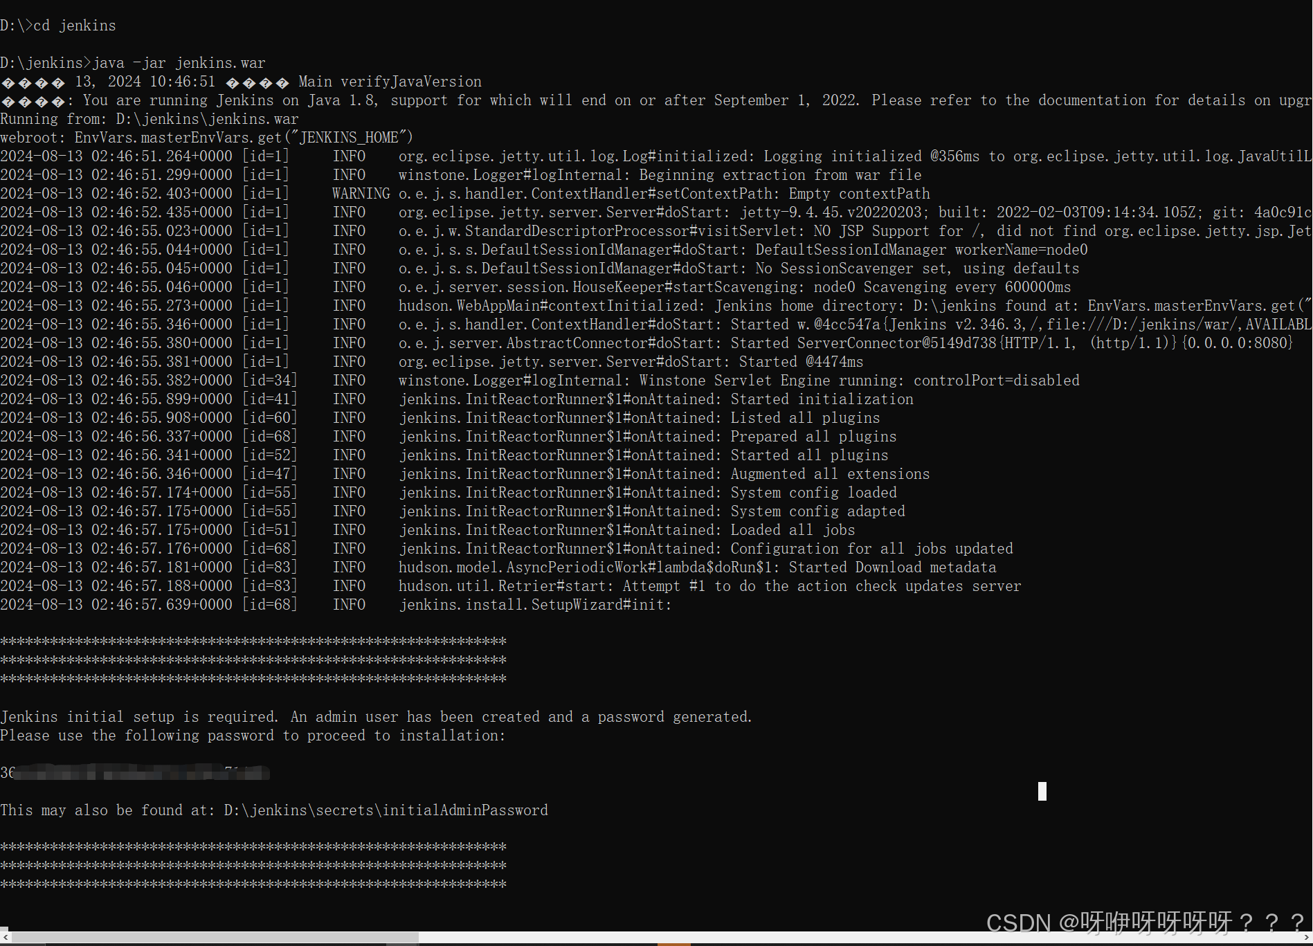
Task: Click the '[id=60]' thread id
Action: (x=270, y=417)
